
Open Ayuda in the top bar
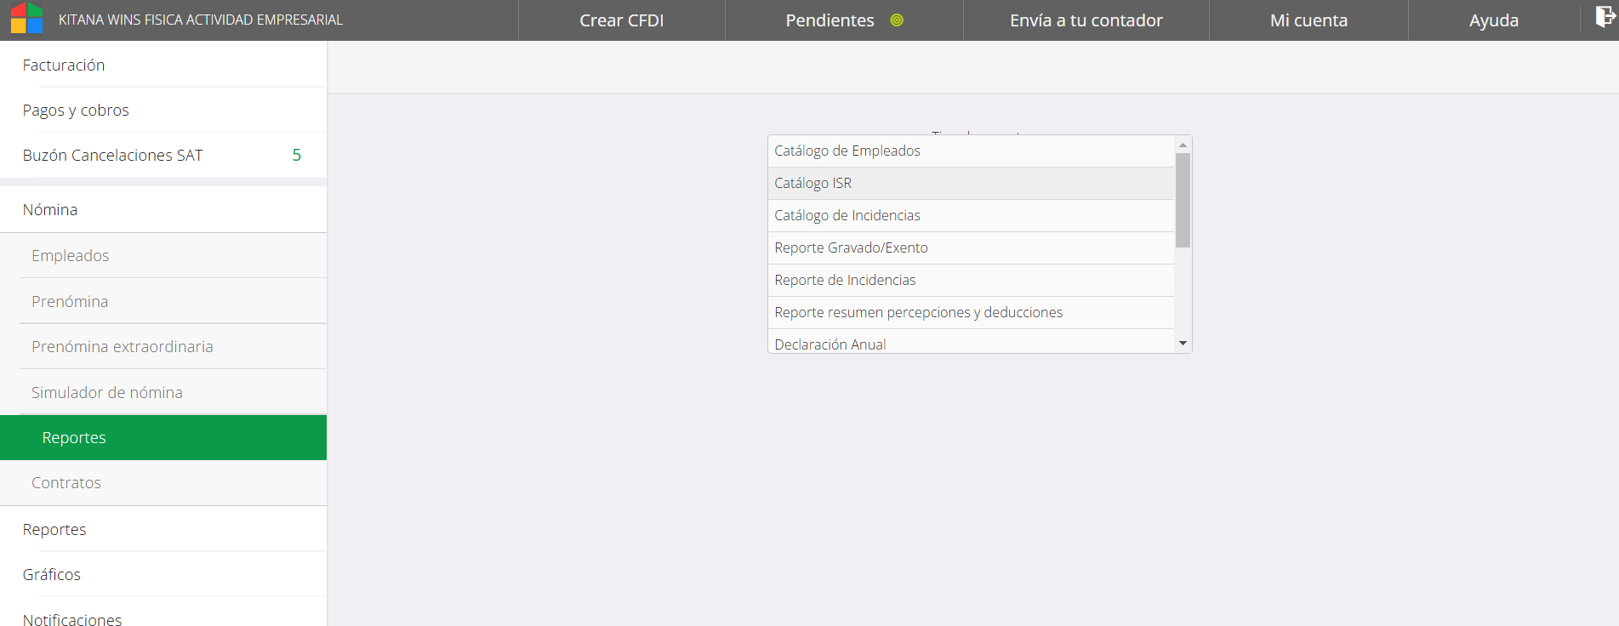click(x=1493, y=20)
